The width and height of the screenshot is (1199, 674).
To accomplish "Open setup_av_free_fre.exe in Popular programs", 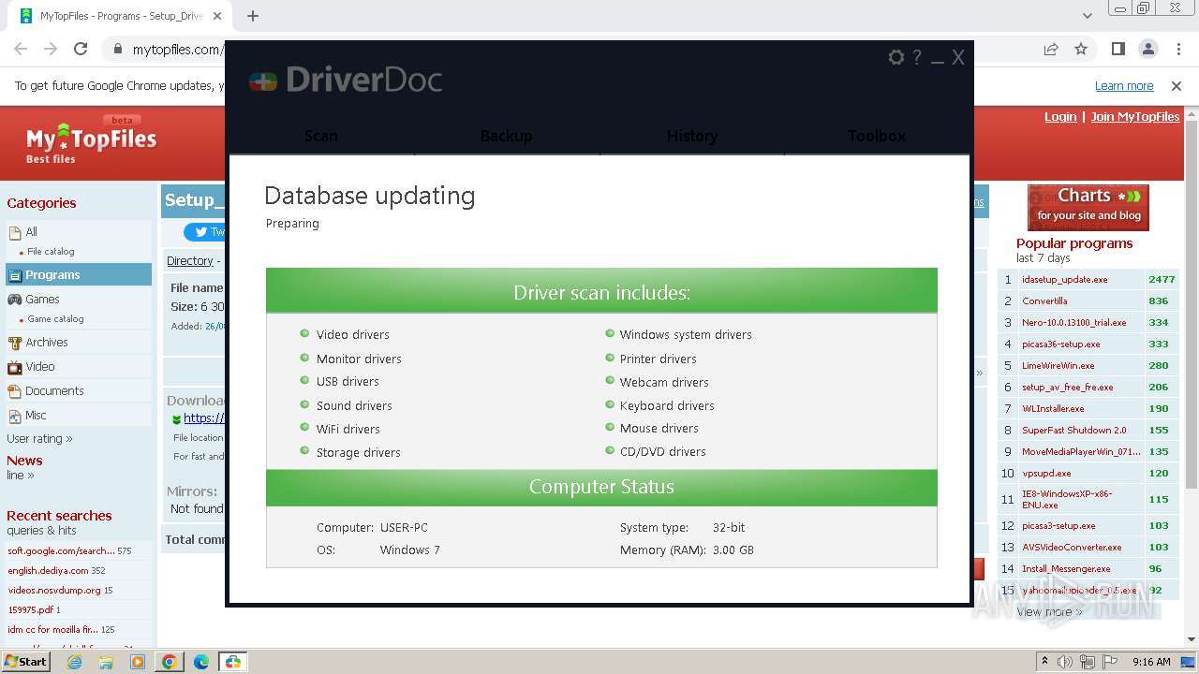I will [1068, 387].
